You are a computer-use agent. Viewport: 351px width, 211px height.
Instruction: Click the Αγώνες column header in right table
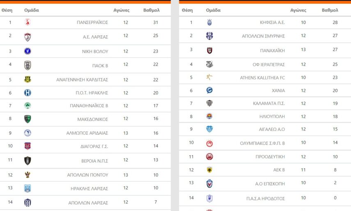click(298, 10)
